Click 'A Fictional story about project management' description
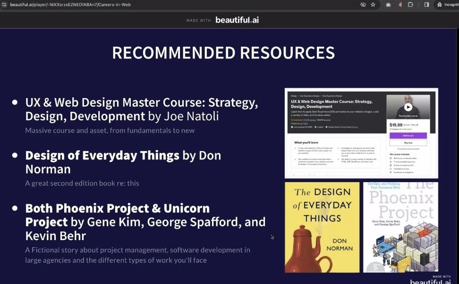459x284 pixels. 137,255
